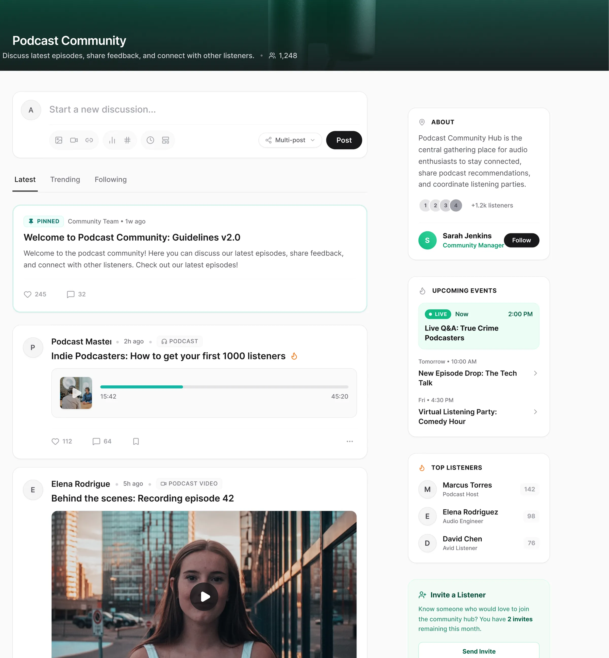
Task: Schedule the post with the clock icon
Action: (x=150, y=140)
